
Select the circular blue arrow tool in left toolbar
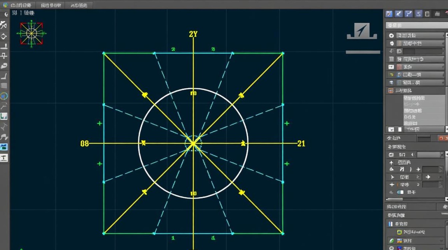(4, 96)
